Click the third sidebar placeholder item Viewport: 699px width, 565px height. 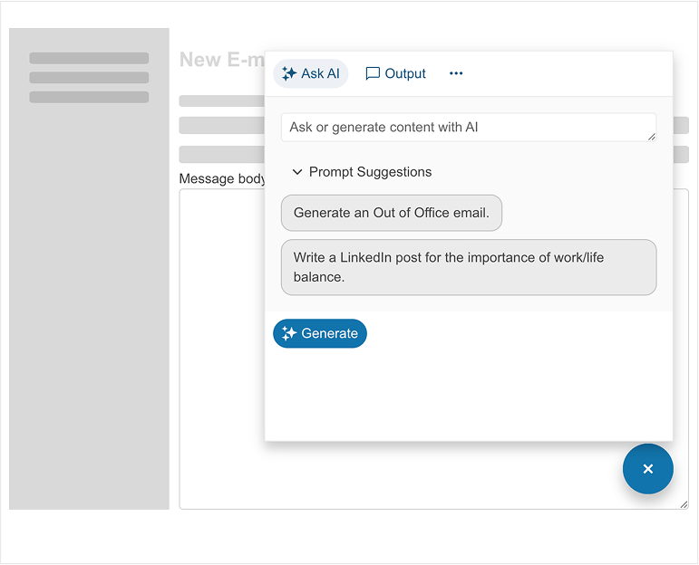pos(89,97)
